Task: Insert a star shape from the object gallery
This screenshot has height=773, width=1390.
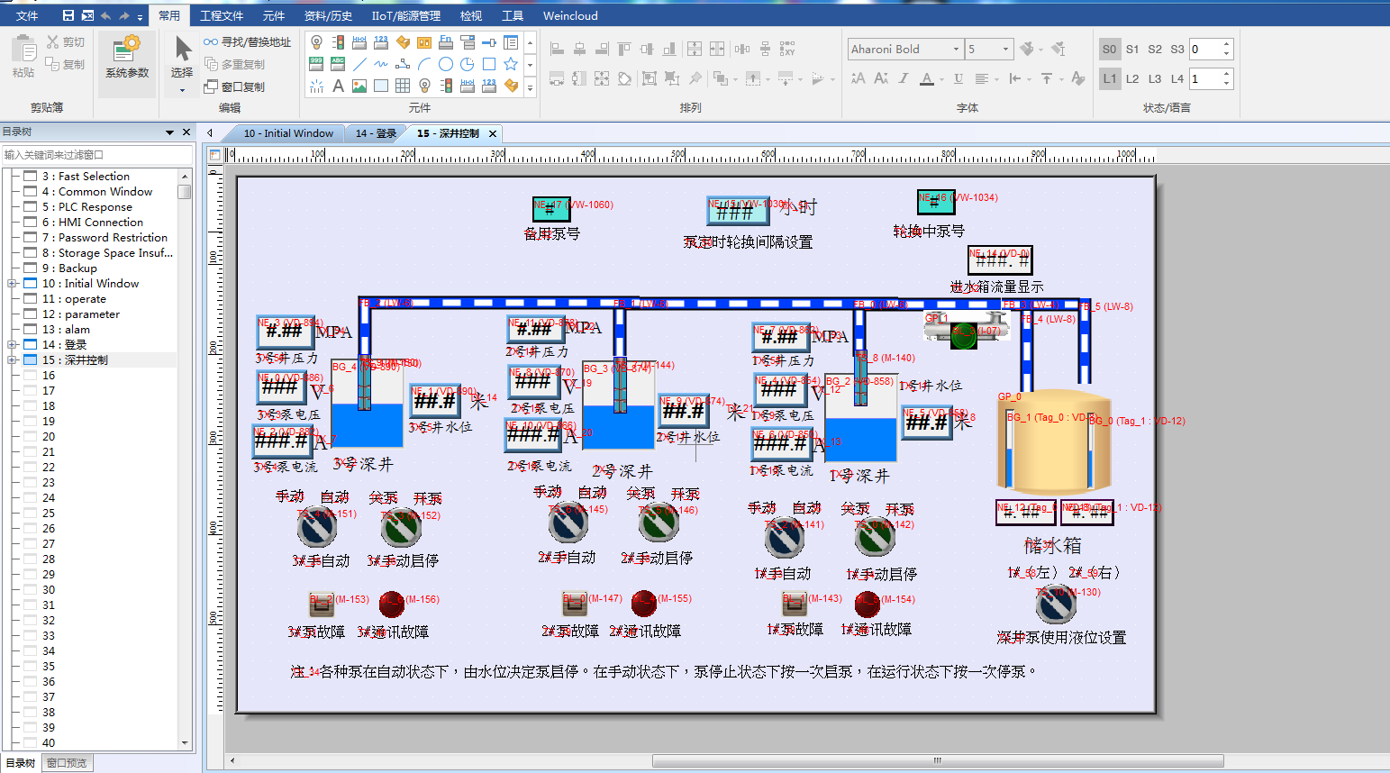Action: [511, 64]
